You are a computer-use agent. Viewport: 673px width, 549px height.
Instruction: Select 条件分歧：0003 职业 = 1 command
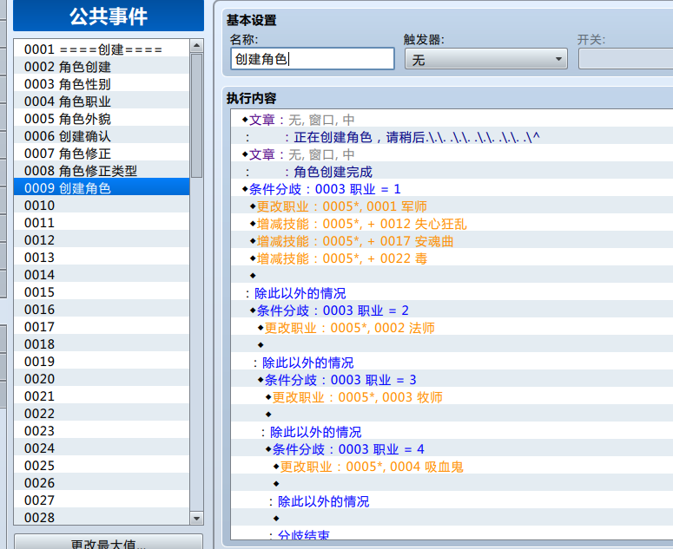(452, 189)
